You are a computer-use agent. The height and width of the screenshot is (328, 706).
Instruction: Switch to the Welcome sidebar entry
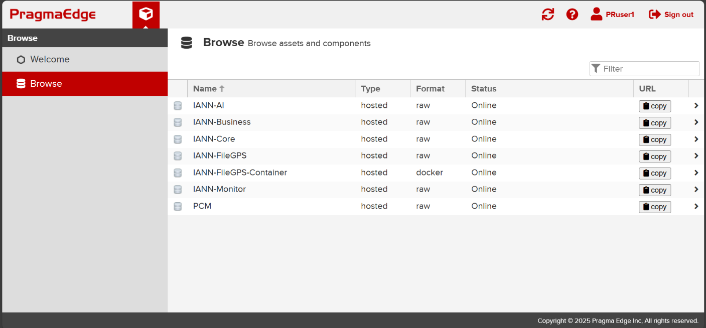(x=50, y=59)
